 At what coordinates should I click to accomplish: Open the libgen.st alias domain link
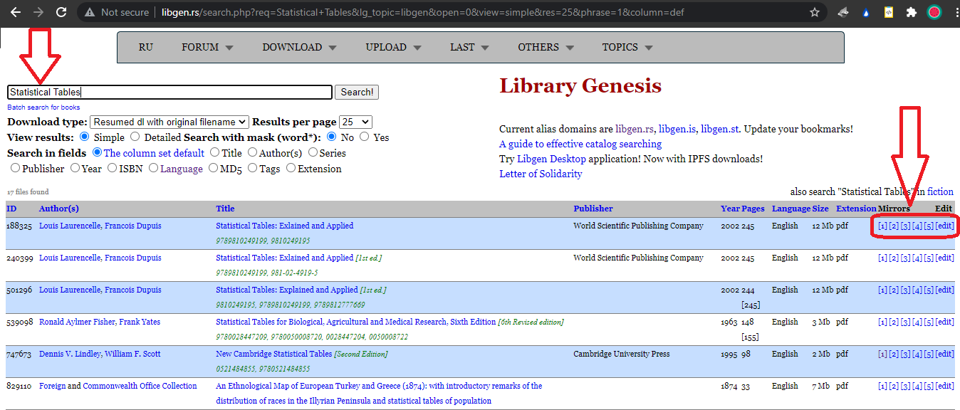(720, 130)
